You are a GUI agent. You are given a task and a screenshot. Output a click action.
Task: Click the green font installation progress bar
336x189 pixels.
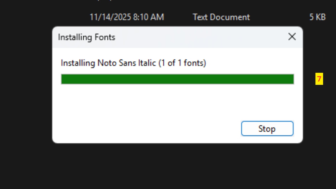177,79
